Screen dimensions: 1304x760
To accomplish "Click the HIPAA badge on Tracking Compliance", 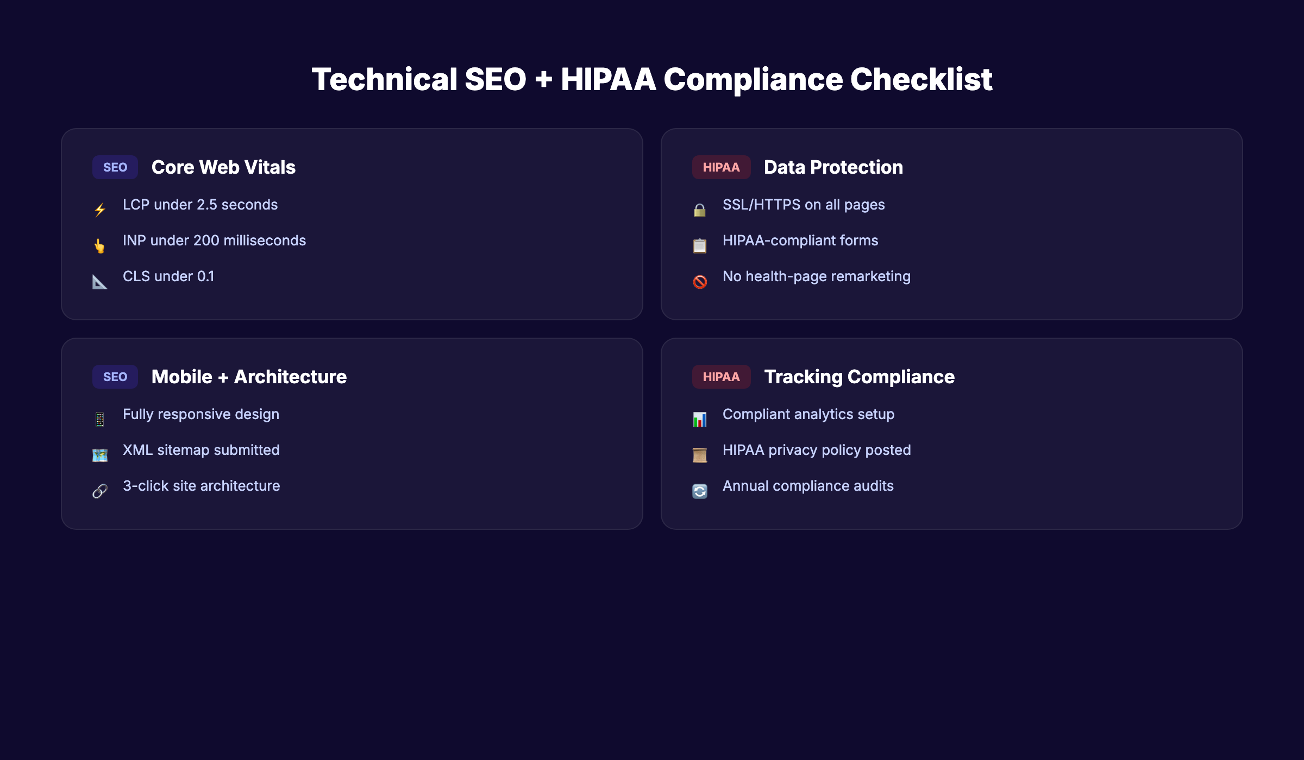I will pyautogui.click(x=721, y=376).
